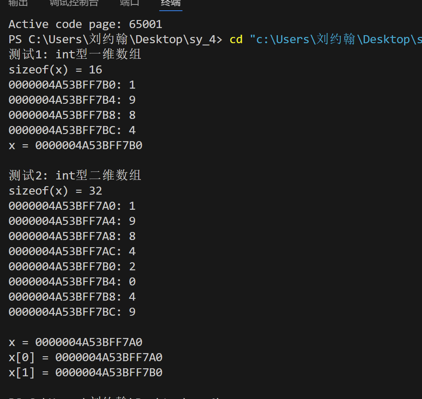This screenshot has width=422, height=399.
Task: Open the blue quoted path after cd
Action: coord(335,39)
